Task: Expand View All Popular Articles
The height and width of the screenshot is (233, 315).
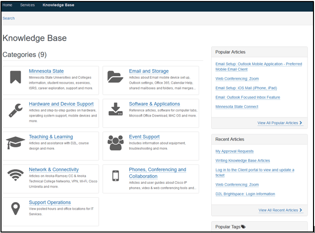Action: click(x=280, y=122)
